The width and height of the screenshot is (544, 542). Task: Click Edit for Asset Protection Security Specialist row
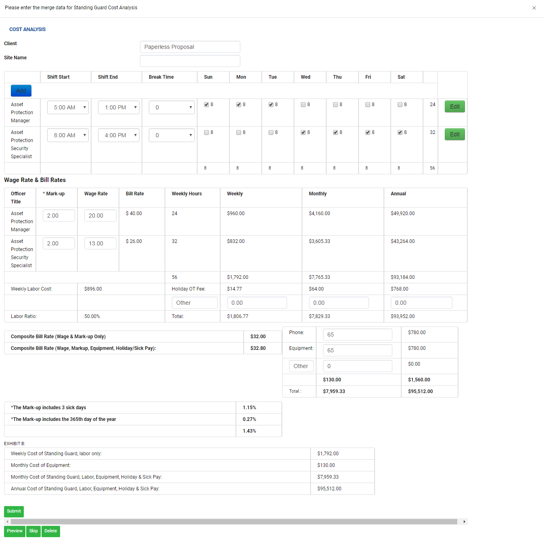click(454, 134)
